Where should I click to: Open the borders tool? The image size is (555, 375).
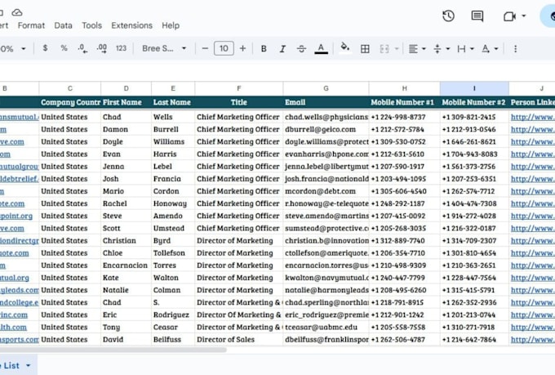pos(365,48)
